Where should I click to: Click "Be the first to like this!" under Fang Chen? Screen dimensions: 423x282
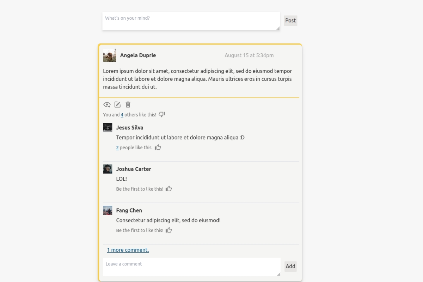pos(140,230)
